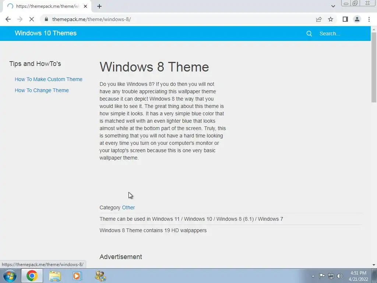Open the Chrome three-dot menu

[x=369, y=19]
